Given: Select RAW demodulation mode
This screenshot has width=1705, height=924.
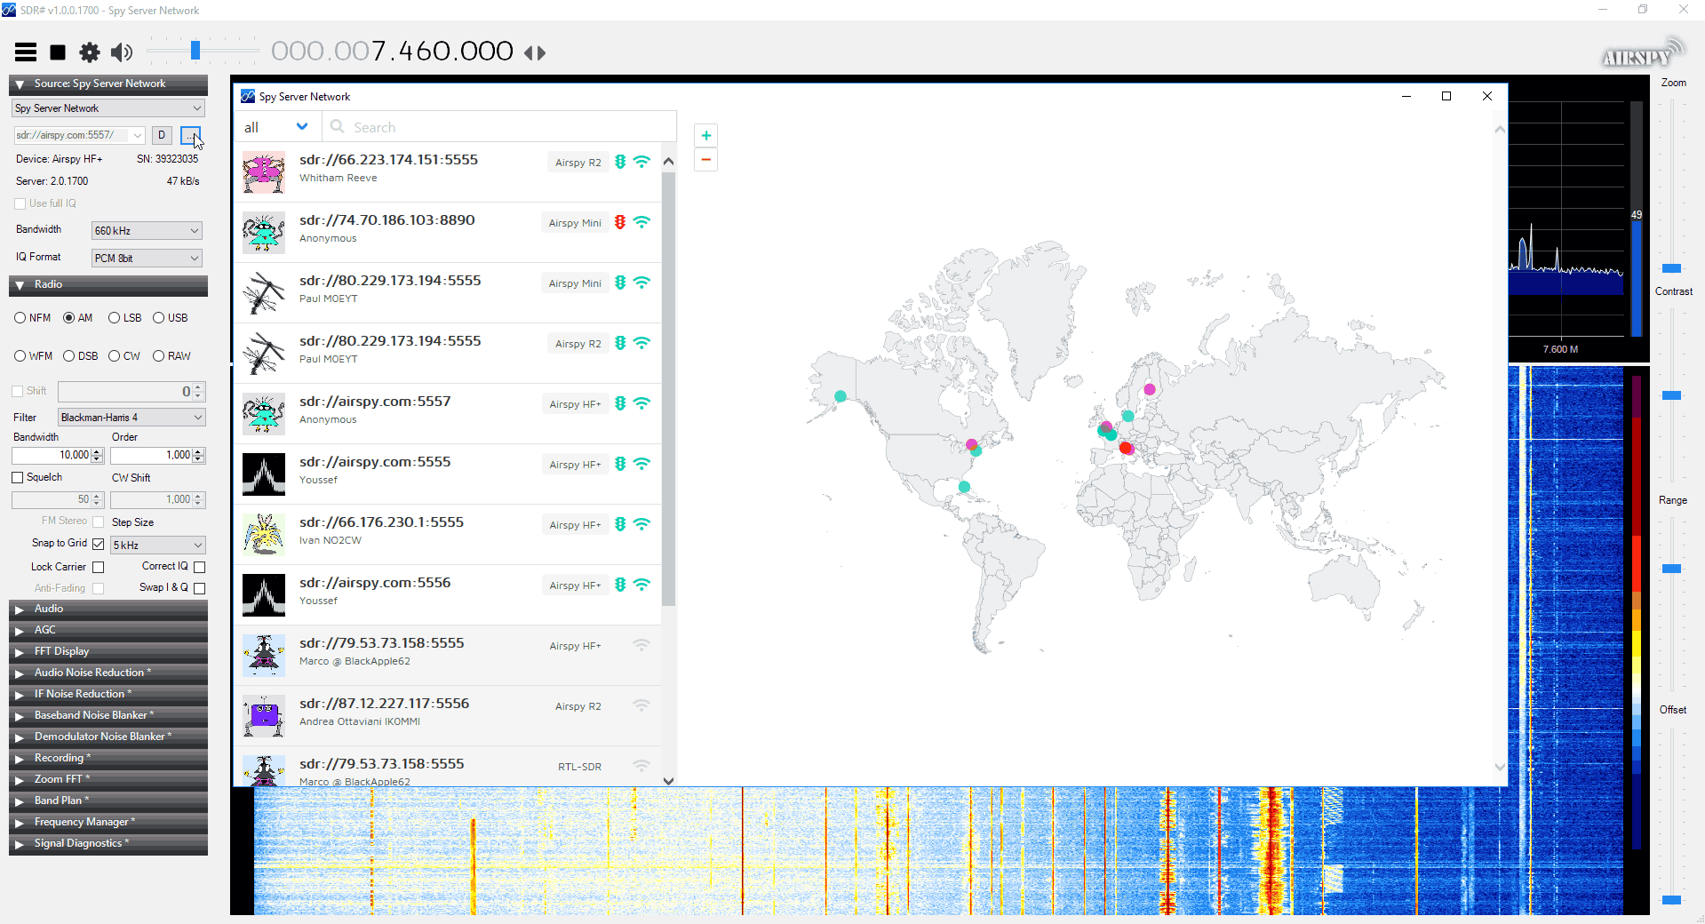Looking at the screenshot, I should point(158,356).
